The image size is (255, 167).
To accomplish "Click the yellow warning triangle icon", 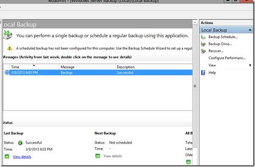I will pos(10,48).
